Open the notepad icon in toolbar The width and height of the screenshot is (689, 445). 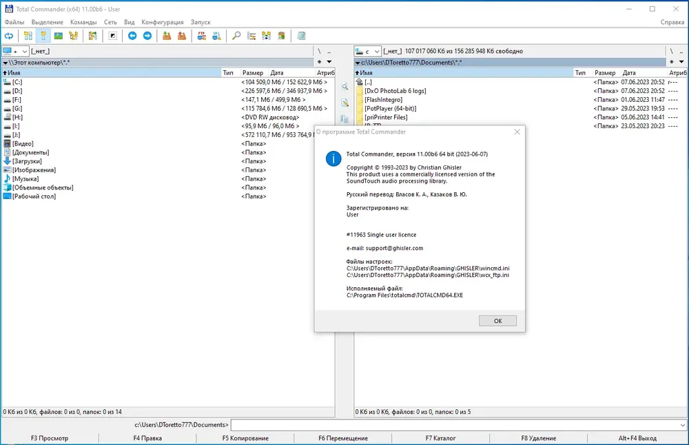coord(301,36)
